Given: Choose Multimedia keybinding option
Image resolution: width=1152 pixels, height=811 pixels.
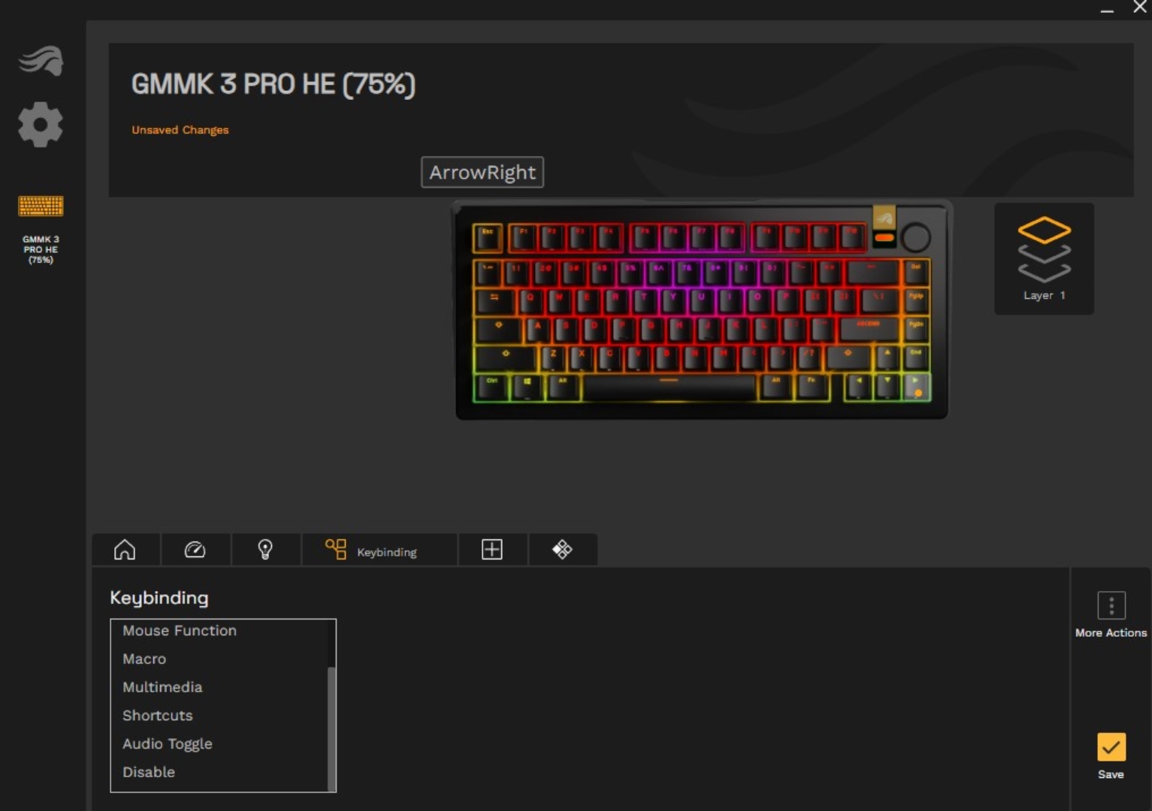Looking at the screenshot, I should pyautogui.click(x=162, y=687).
